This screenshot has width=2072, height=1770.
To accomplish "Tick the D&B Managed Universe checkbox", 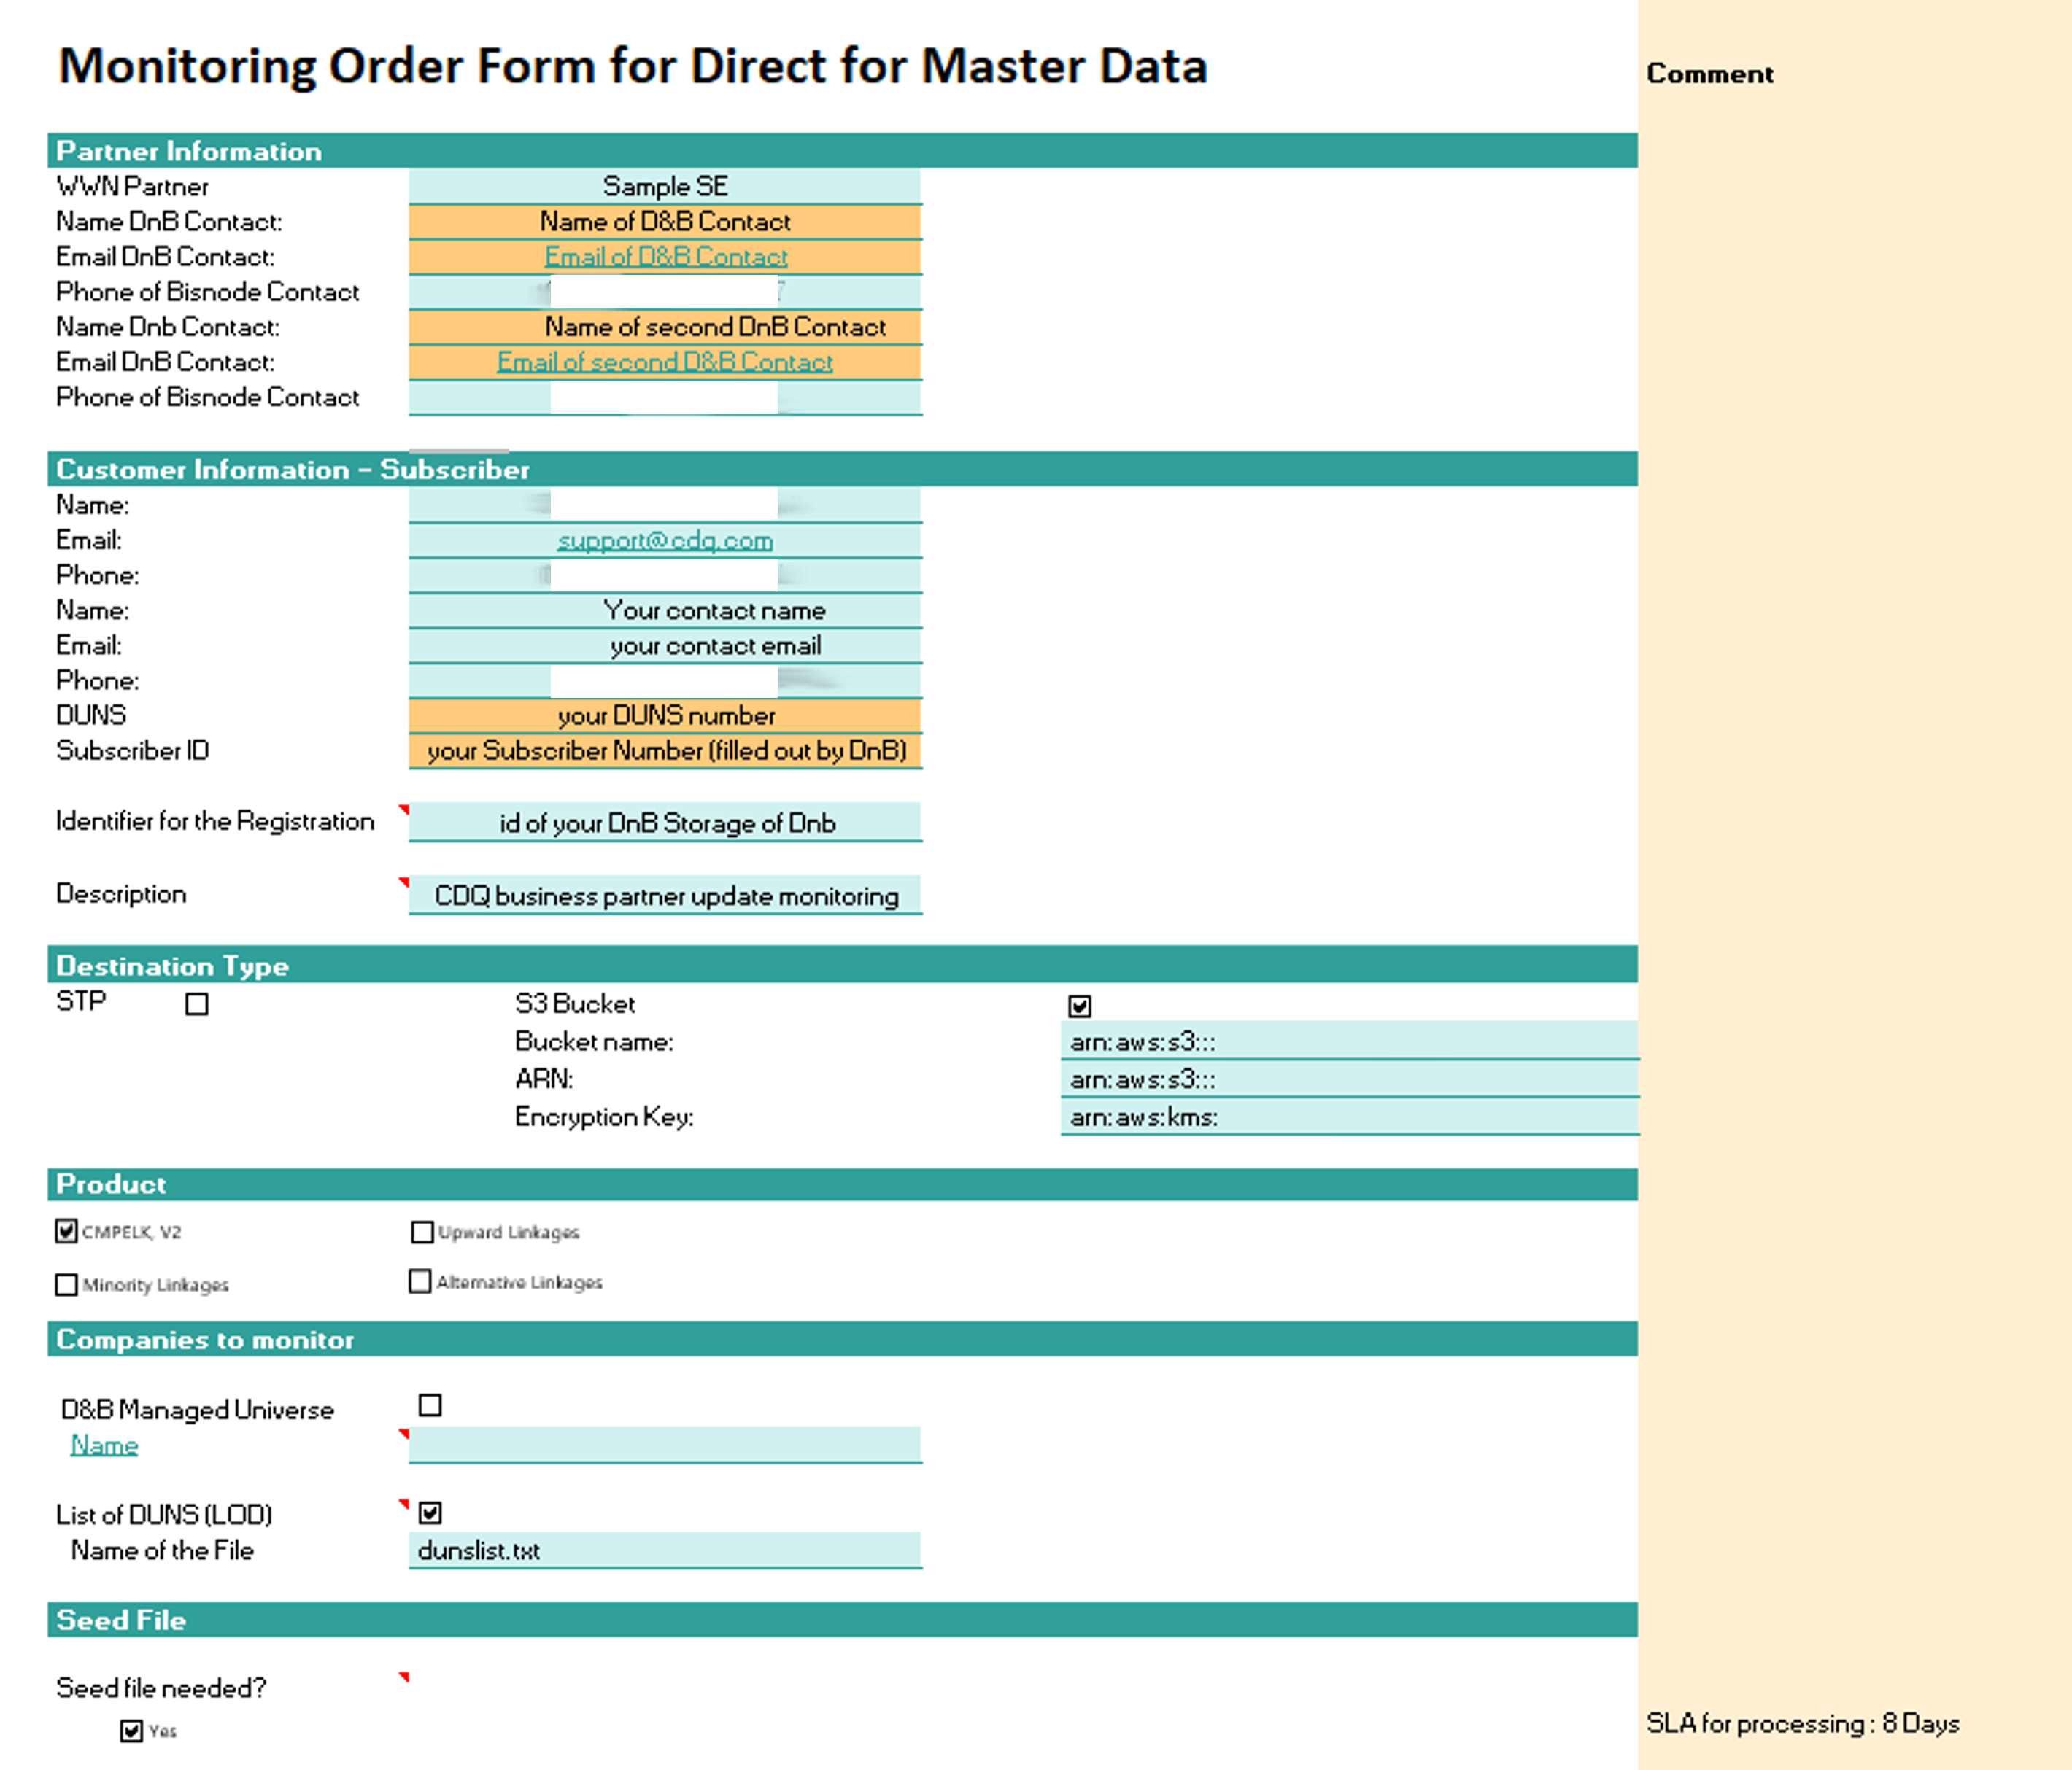I will (x=430, y=1405).
